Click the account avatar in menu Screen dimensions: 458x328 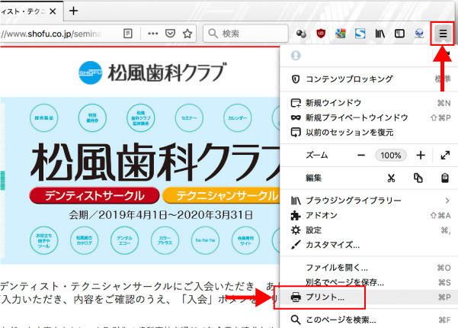tap(296, 55)
